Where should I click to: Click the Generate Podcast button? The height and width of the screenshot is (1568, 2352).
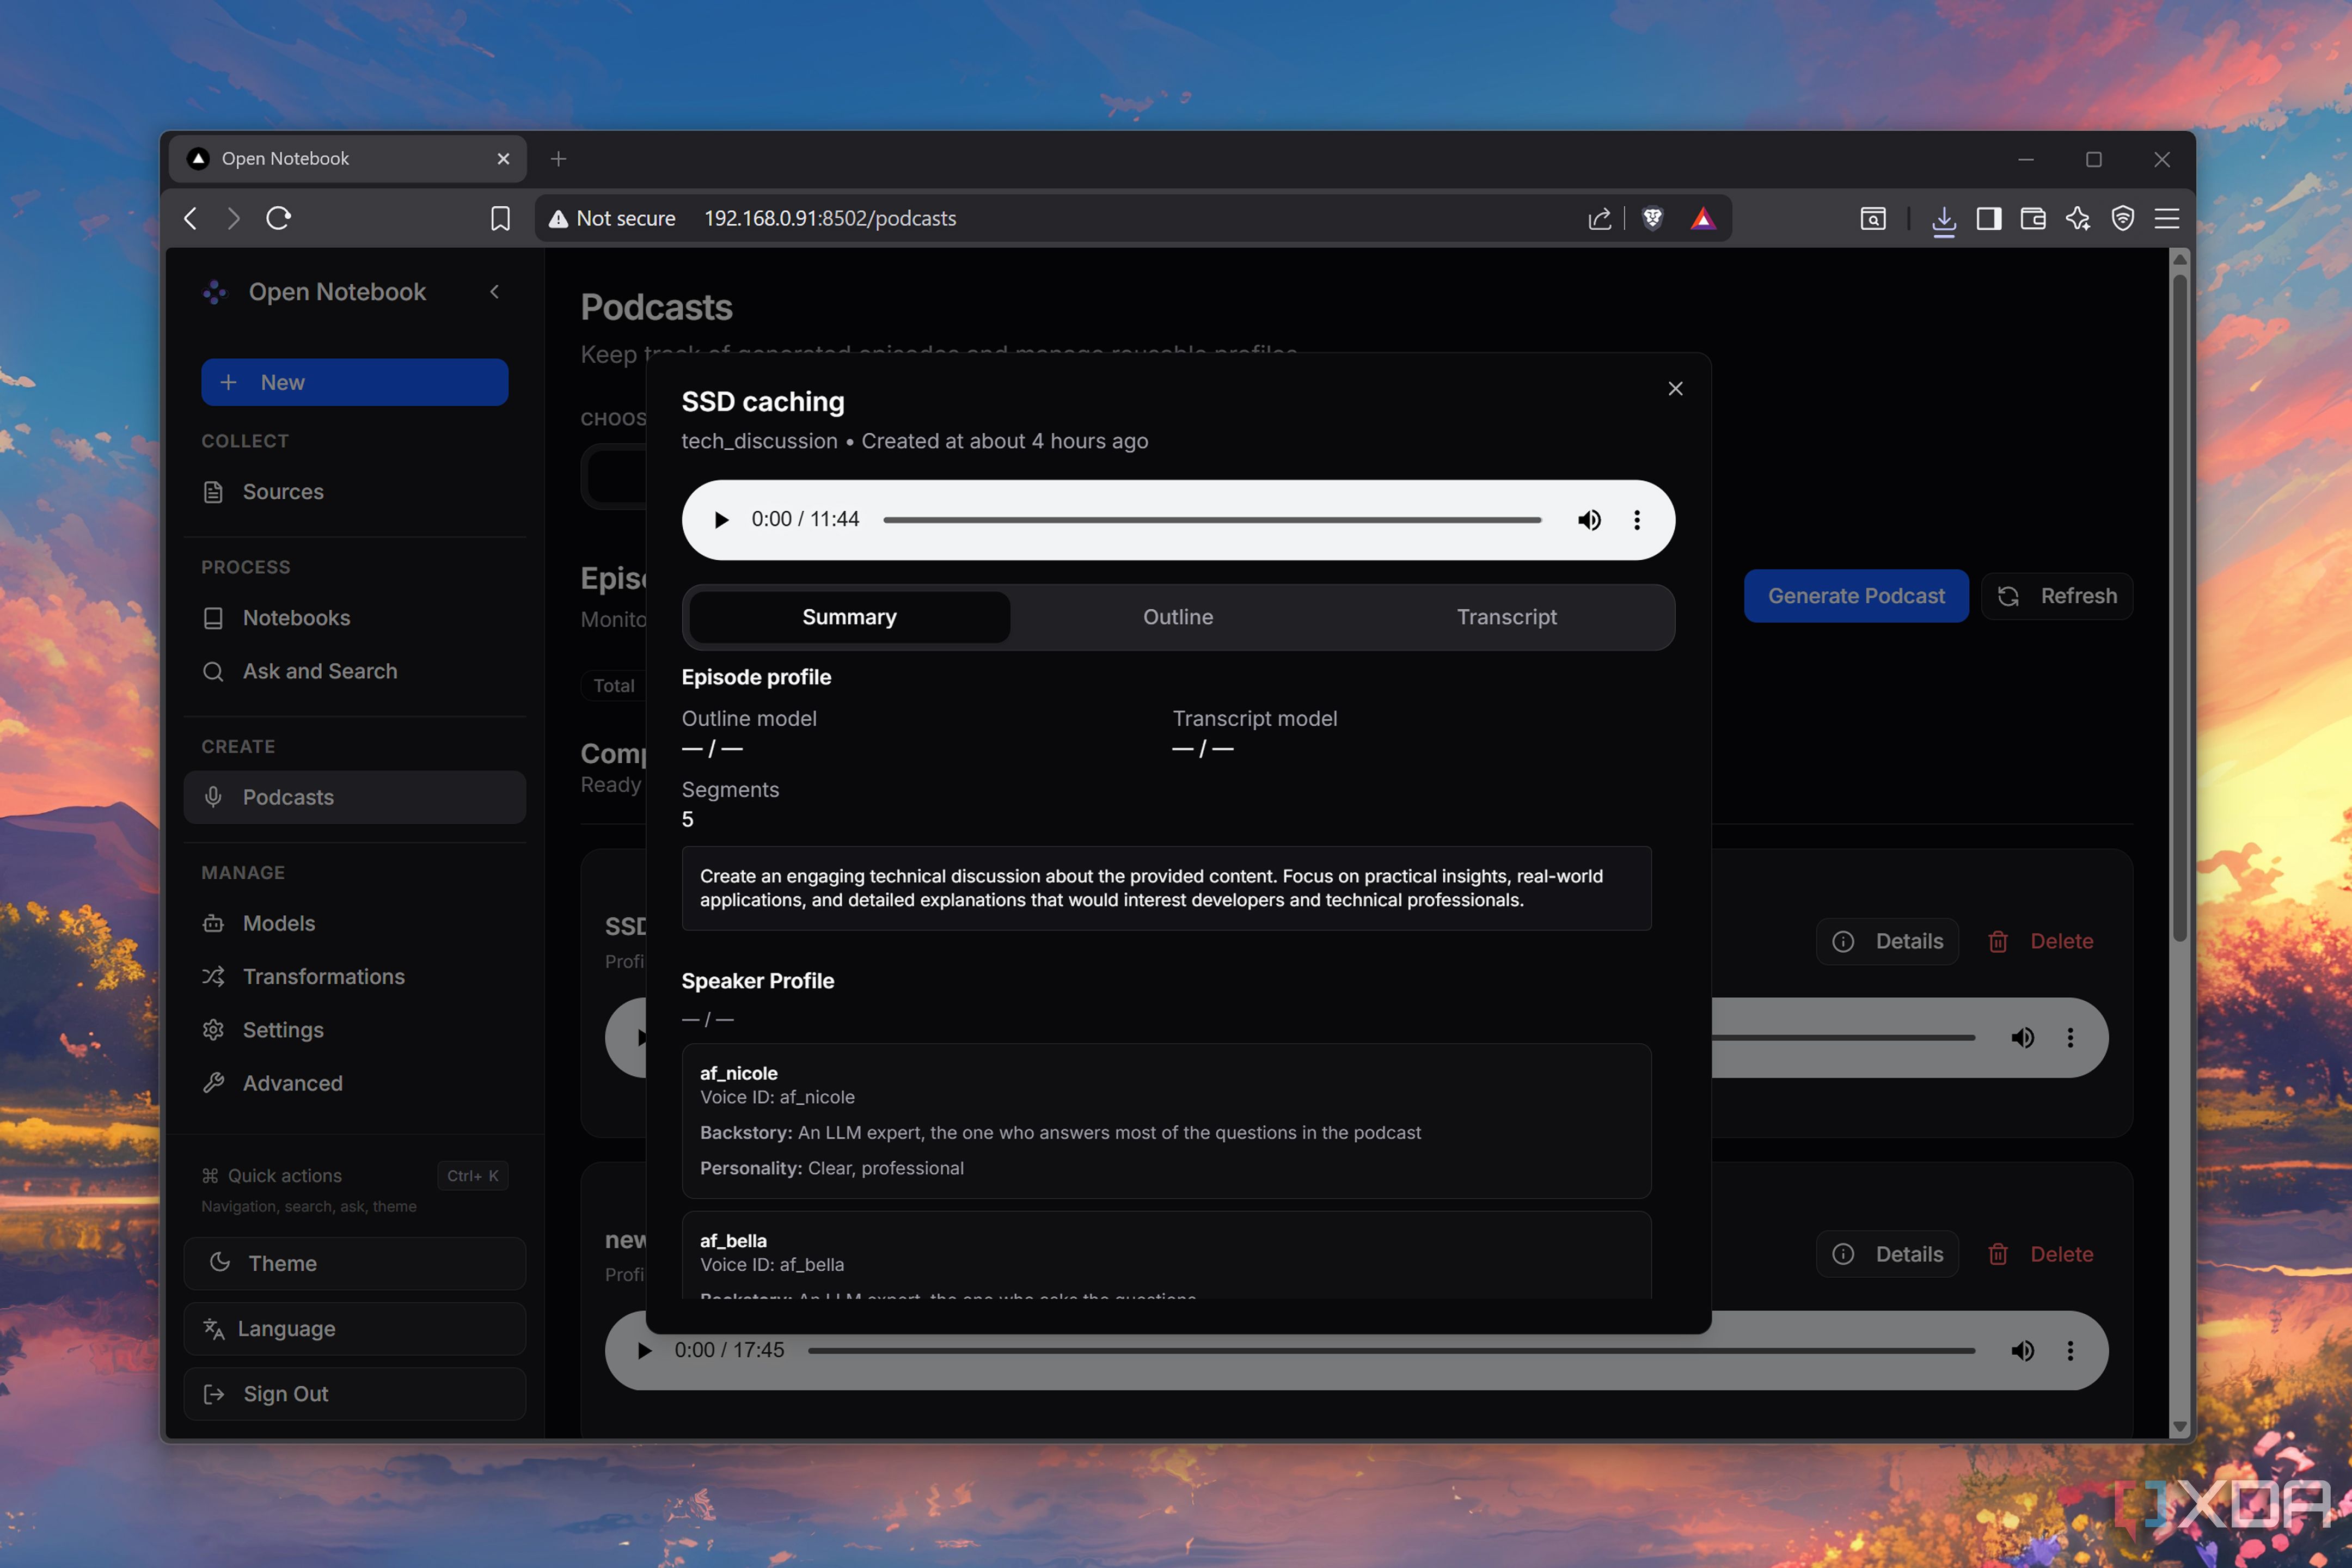1856,596
